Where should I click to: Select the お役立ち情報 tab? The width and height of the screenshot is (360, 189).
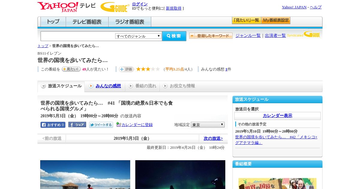[179, 86]
